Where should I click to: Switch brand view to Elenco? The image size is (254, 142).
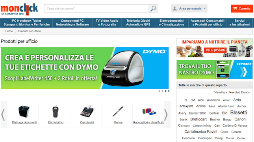[x=245, y=92]
